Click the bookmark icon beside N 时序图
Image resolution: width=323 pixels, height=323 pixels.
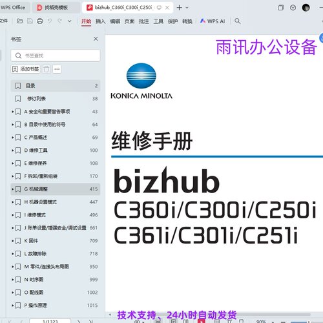(x=18, y=280)
